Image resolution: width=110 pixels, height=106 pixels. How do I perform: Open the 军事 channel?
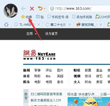pyautogui.click(x=38, y=70)
